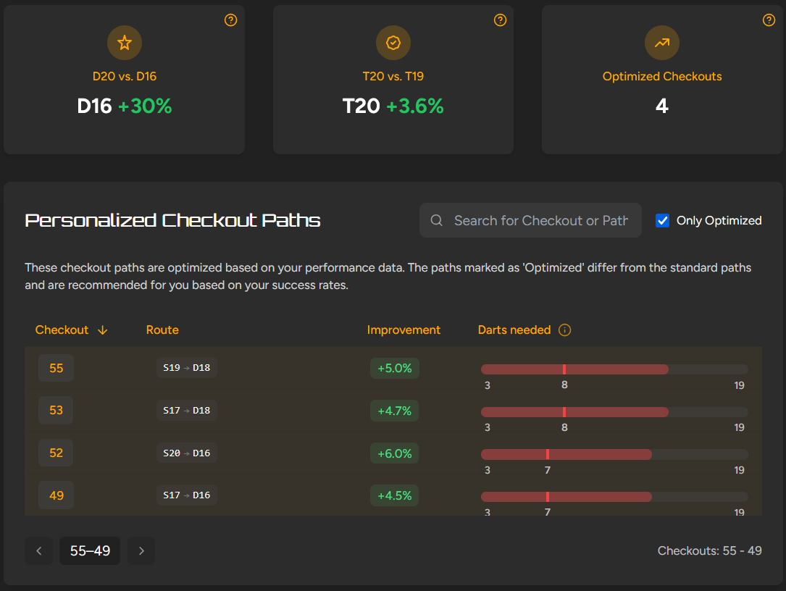Click the magnifier icon in the search box
This screenshot has height=591, width=786.
[437, 220]
